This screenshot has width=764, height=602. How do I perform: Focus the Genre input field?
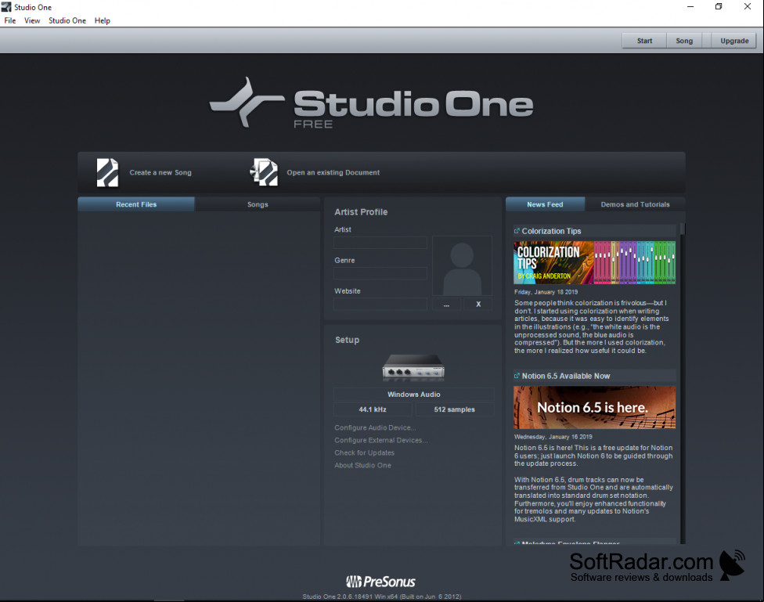click(380, 273)
